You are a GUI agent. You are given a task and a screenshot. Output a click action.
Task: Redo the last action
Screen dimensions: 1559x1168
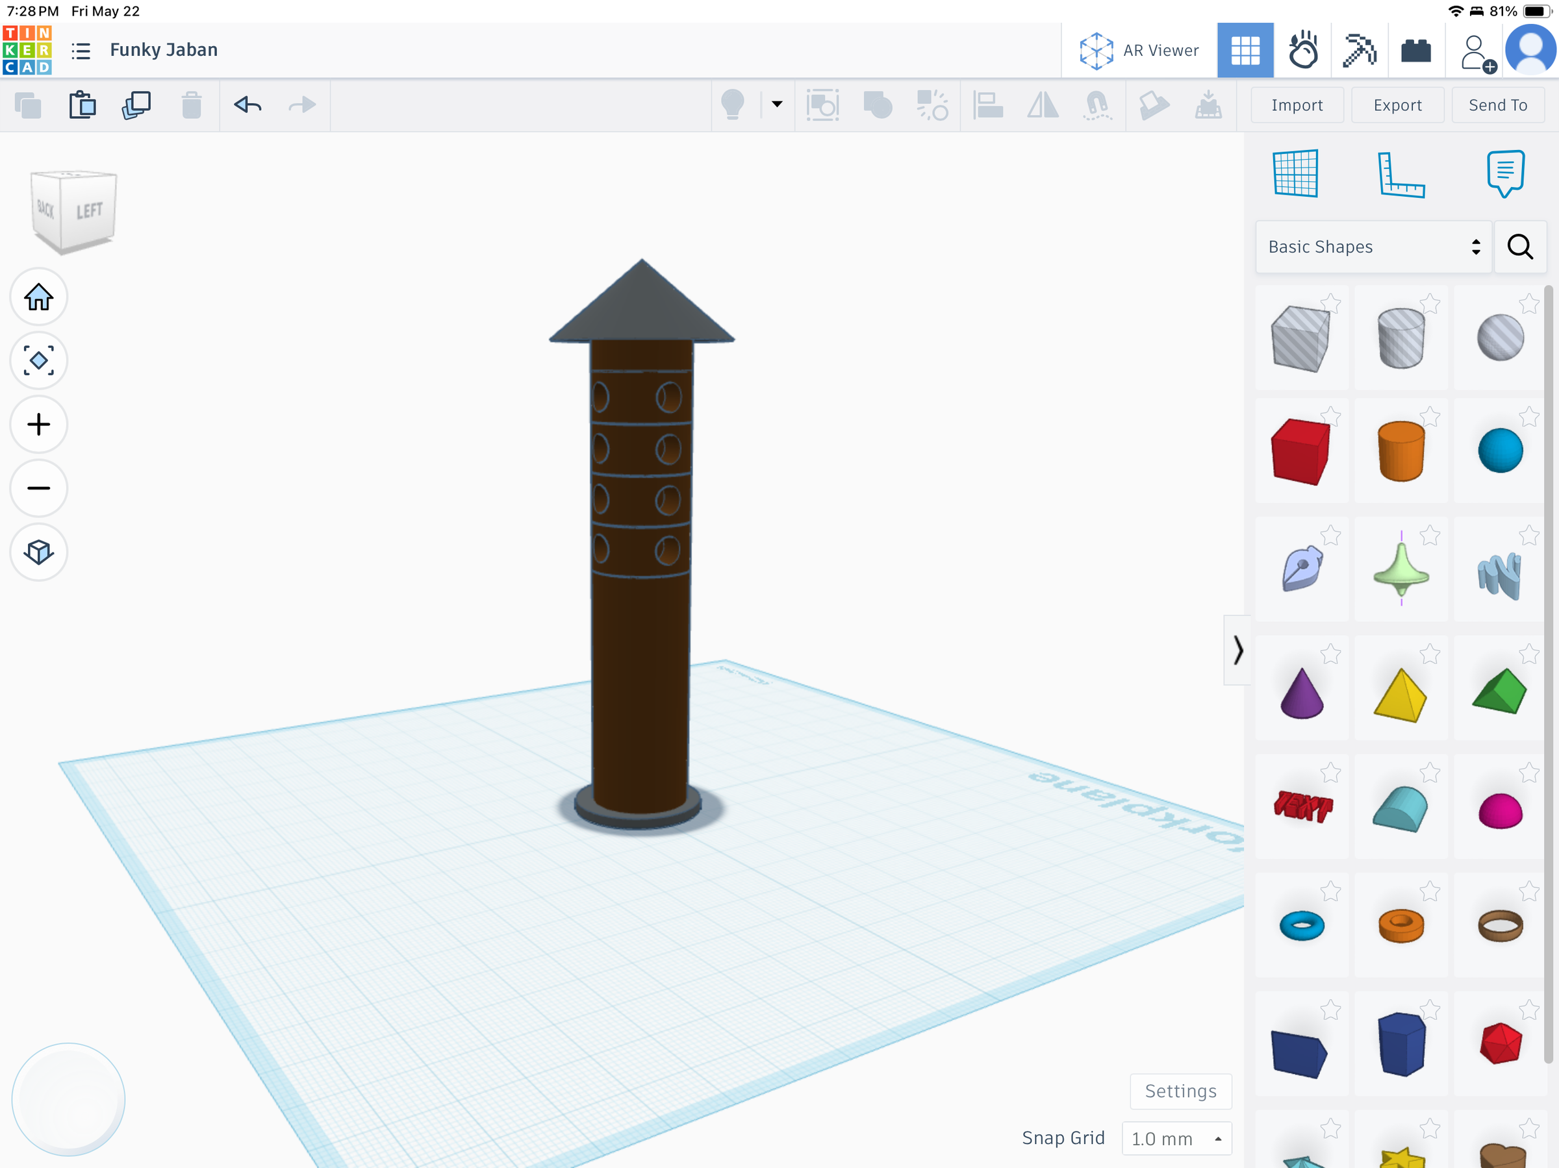point(302,106)
